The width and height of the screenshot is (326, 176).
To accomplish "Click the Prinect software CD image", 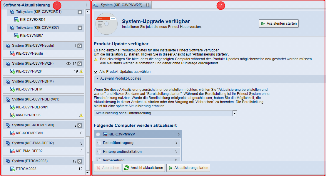I will click(106, 24).
